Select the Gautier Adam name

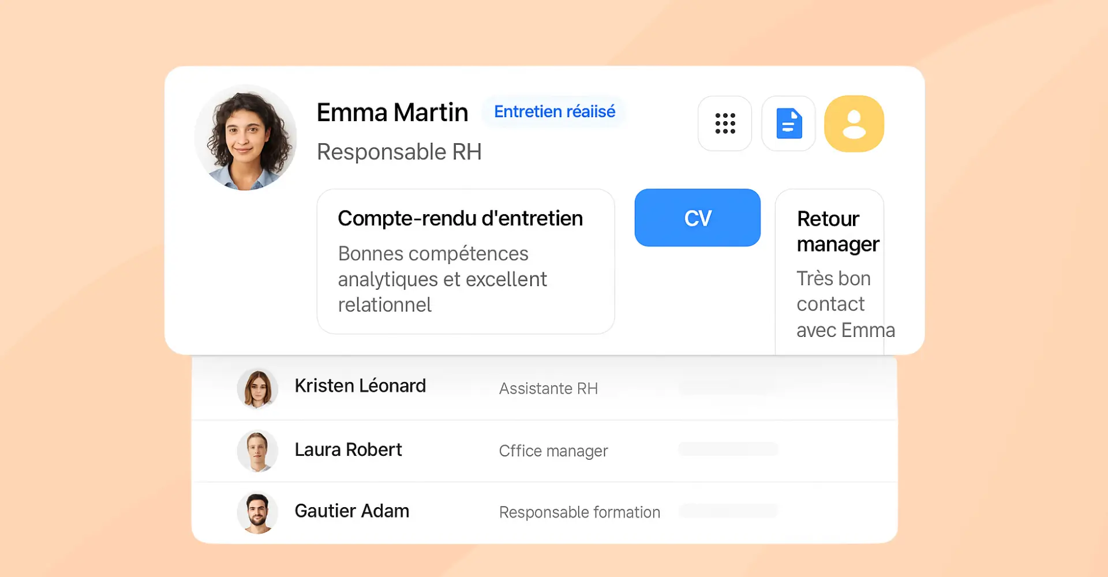click(351, 511)
